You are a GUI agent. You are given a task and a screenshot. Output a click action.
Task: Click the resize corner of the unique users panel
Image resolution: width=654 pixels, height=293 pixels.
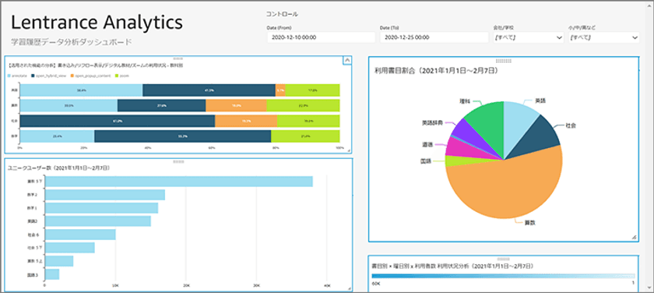(x=349, y=288)
